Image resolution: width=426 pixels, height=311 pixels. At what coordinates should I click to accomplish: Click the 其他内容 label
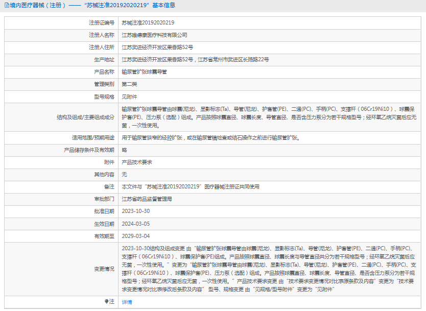[104, 174]
